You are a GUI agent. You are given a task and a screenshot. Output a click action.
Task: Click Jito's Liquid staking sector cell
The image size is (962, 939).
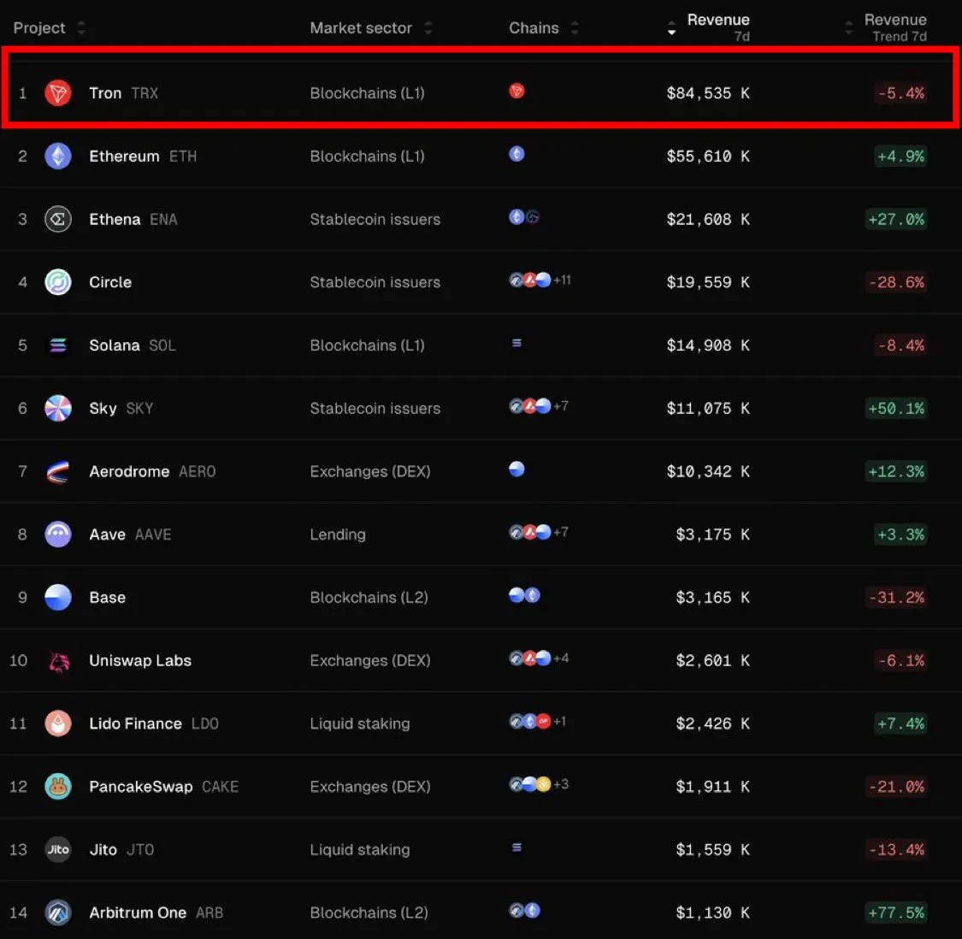point(359,850)
